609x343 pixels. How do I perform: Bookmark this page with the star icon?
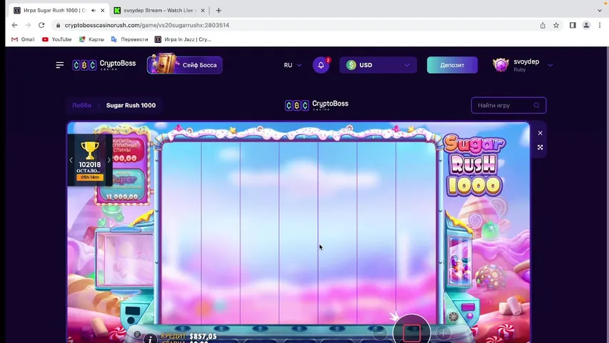pyautogui.click(x=556, y=25)
